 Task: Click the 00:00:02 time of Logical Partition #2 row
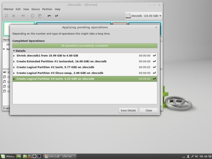tap(145, 67)
